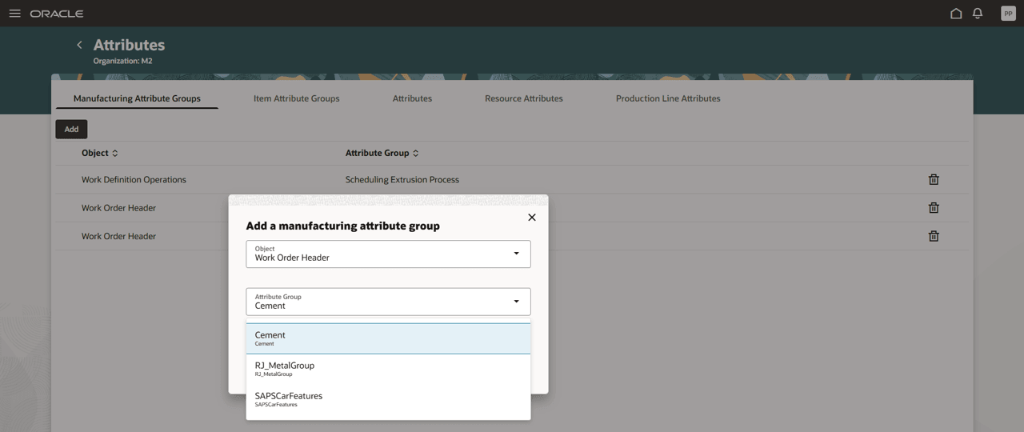Delete the last Work Order Header row
The height and width of the screenshot is (432, 1024).
934,236
